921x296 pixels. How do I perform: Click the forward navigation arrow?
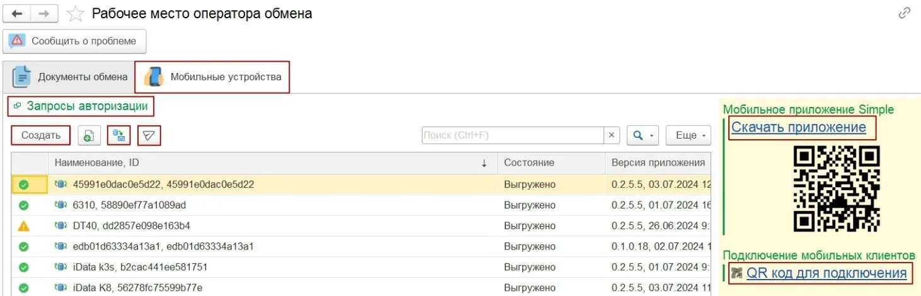[45, 13]
